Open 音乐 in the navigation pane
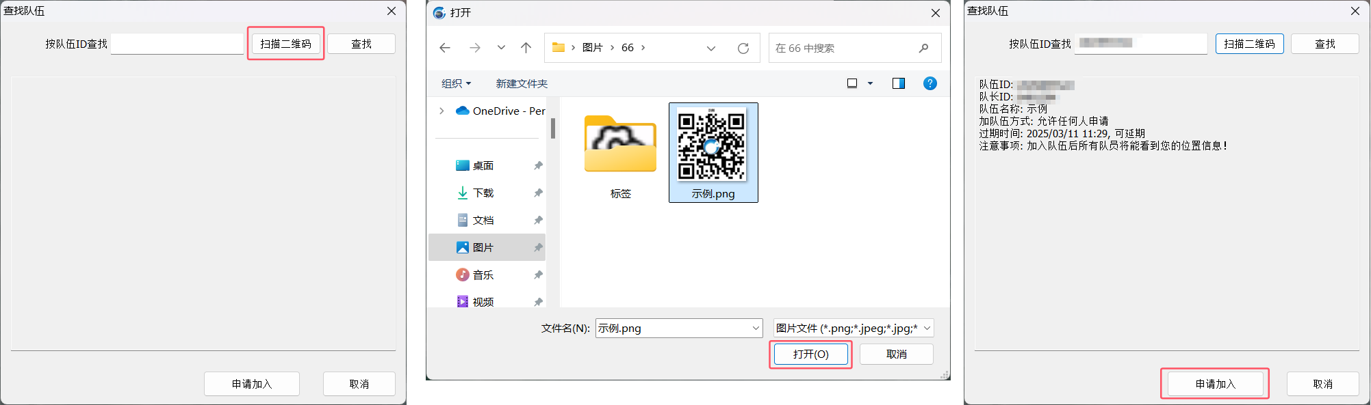The height and width of the screenshot is (405, 1371). coord(483,275)
